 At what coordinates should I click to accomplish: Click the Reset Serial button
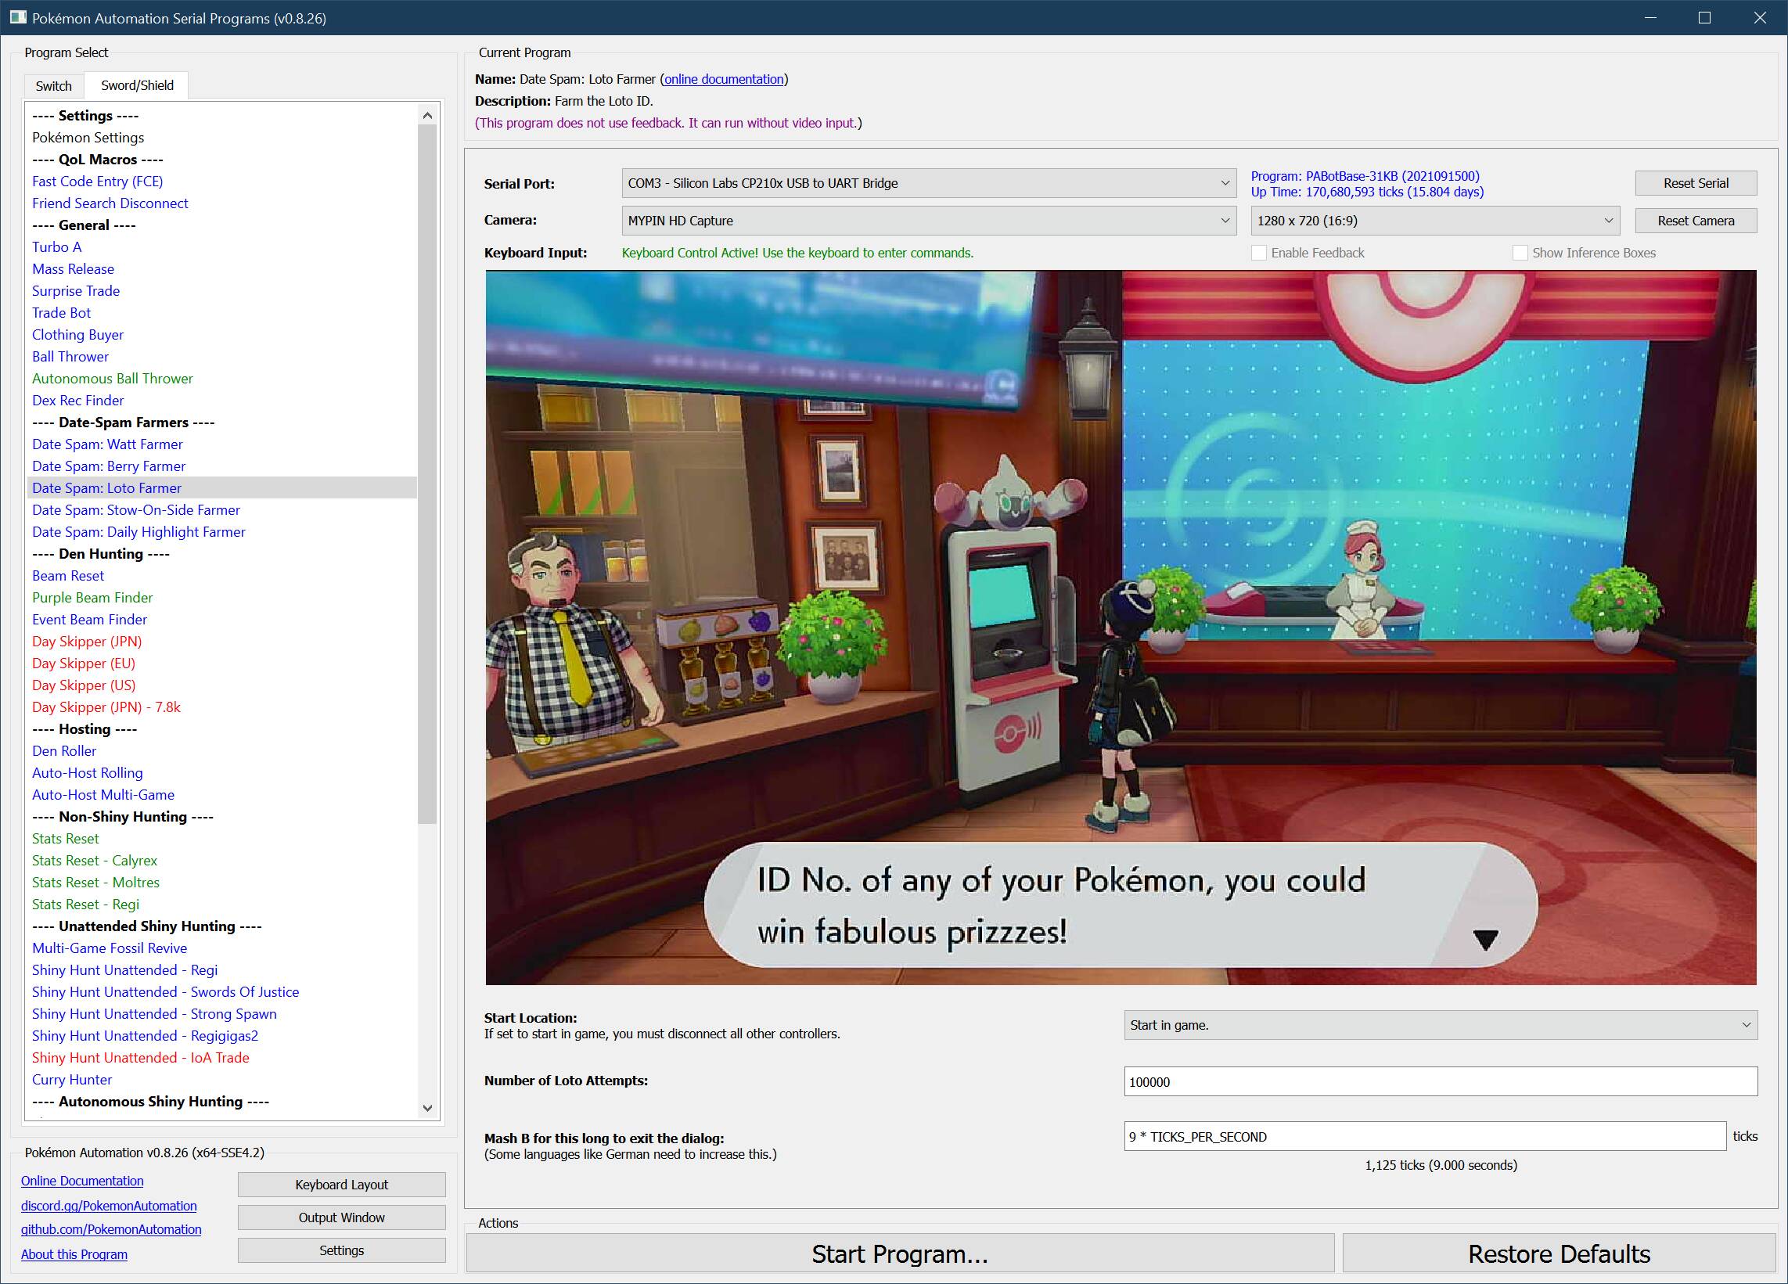[x=1695, y=184]
